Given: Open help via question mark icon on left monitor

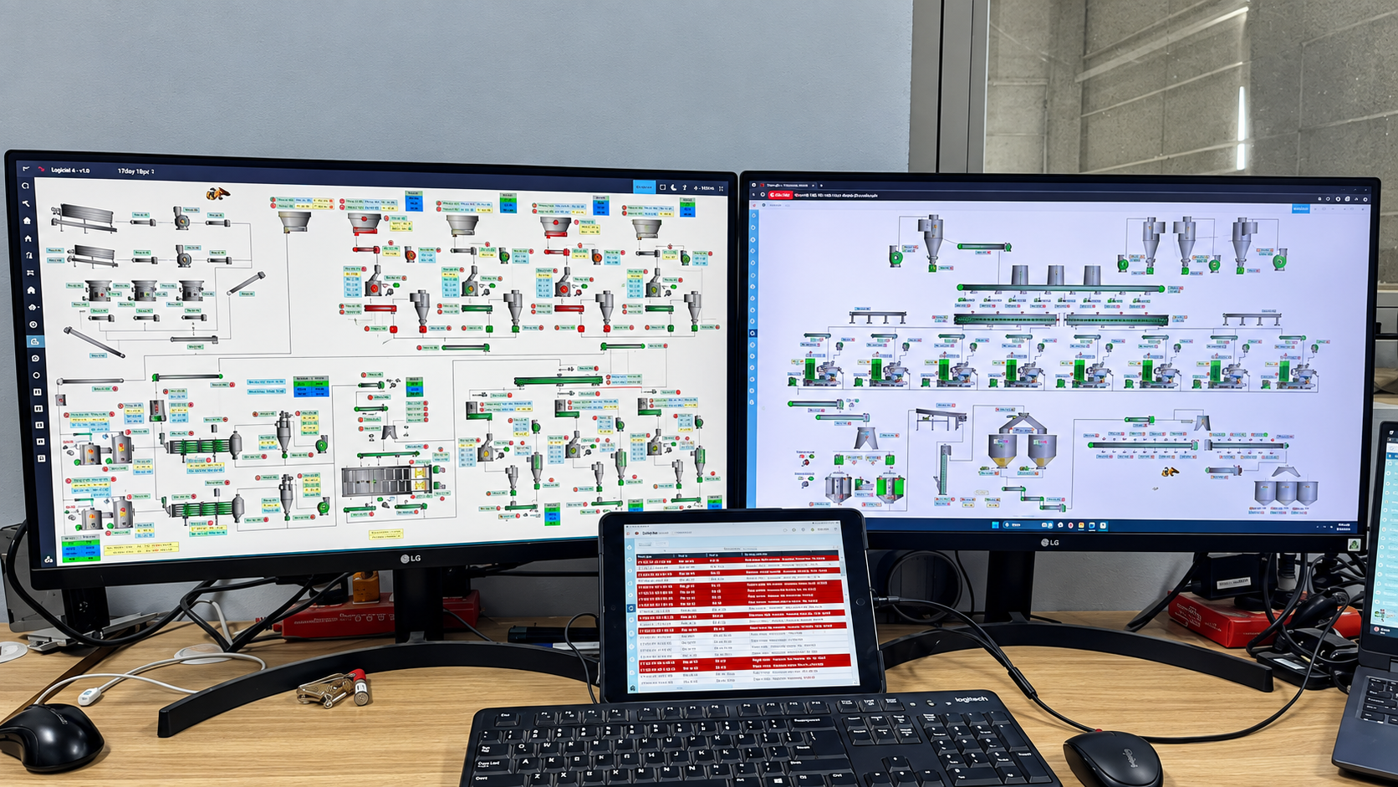Looking at the screenshot, I should (685, 188).
